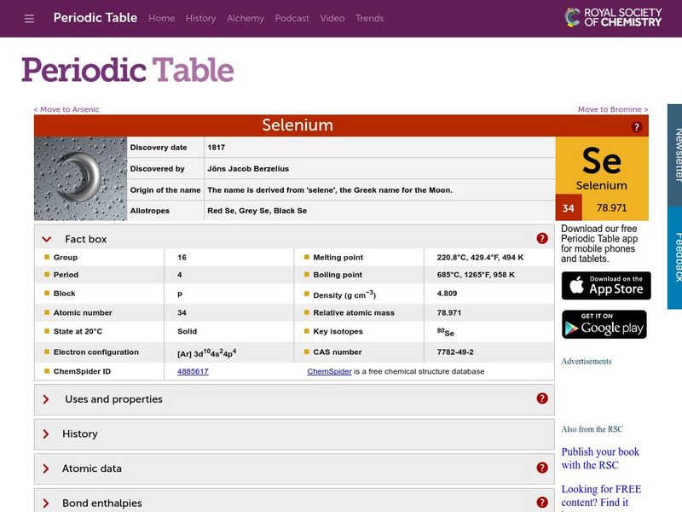The width and height of the screenshot is (682, 512).
Task: Open the Google Play download badge
Action: [x=605, y=325]
